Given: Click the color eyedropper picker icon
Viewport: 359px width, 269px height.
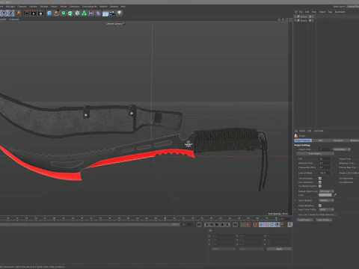Looking at the screenshot, I should pos(335,195).
